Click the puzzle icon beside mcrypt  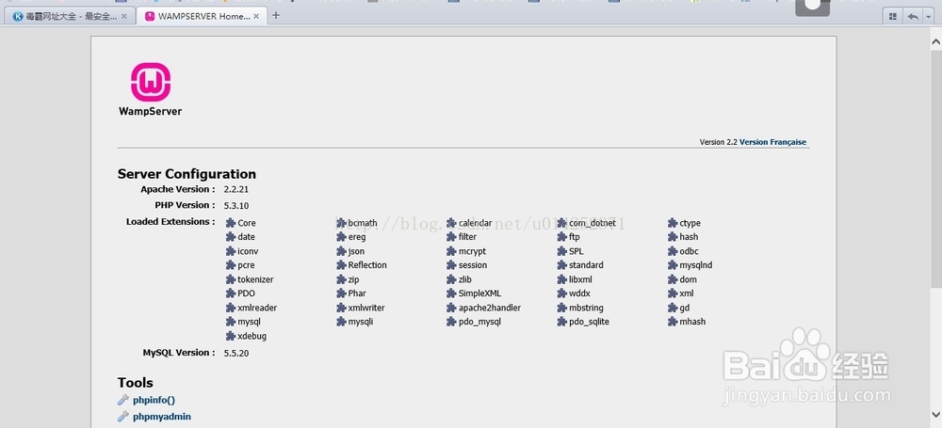tap(452, 251)
